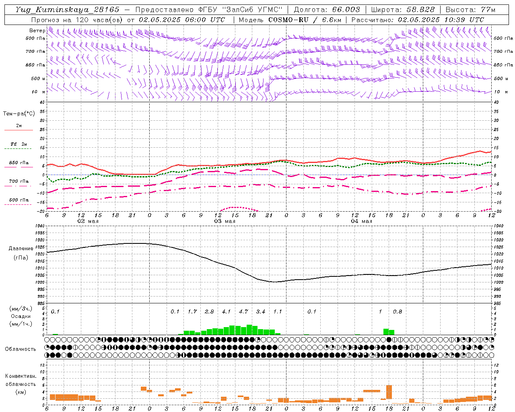Click the Прогноз на 120 часа(ов) text

77,20
